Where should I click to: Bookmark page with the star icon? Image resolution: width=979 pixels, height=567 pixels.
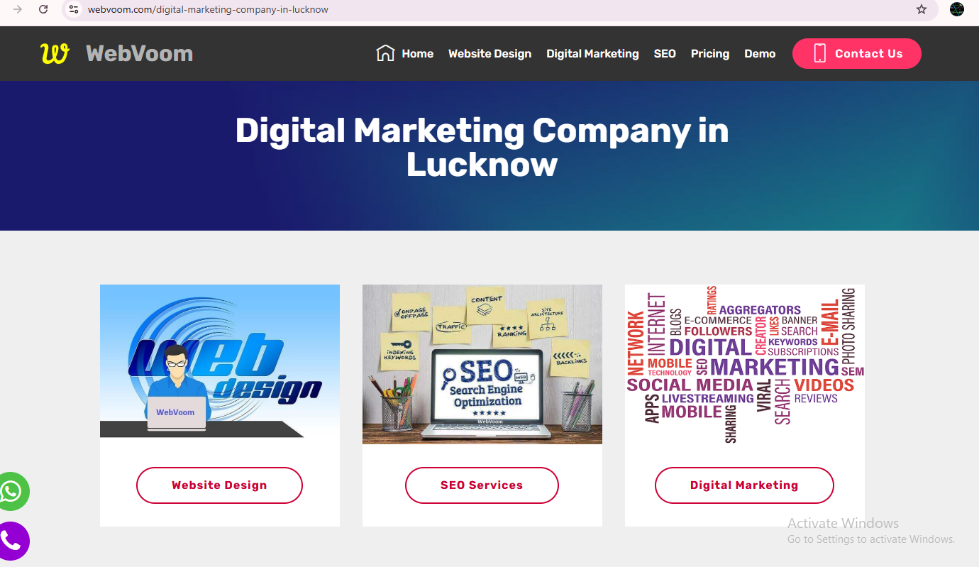pyautogui.click(x=922, y=9)
